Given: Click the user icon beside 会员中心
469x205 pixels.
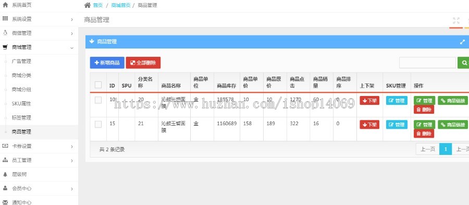Looking at the screenshot, I should (5, 188).
